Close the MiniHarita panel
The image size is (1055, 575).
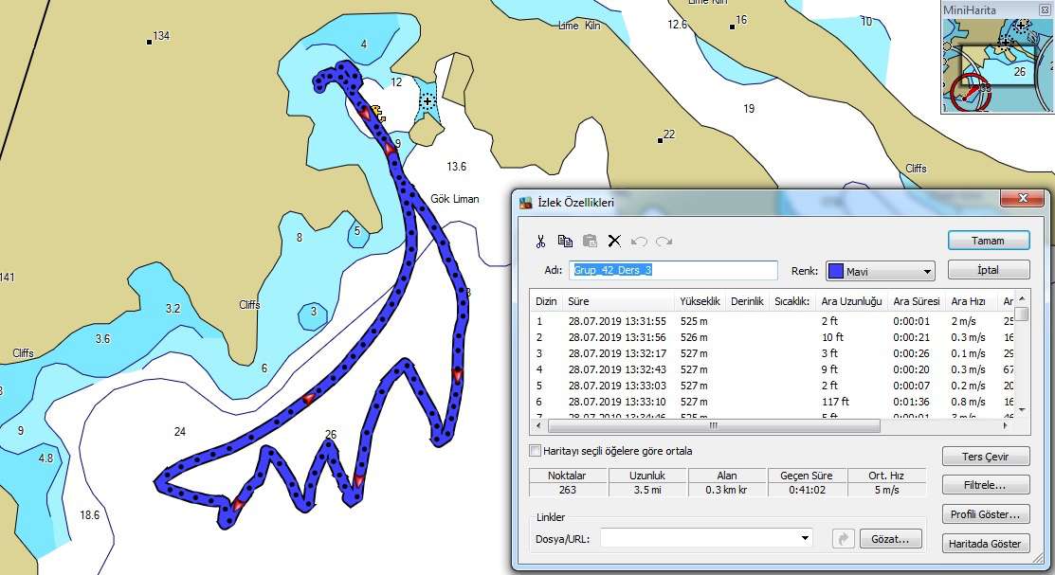(1045, 9)
